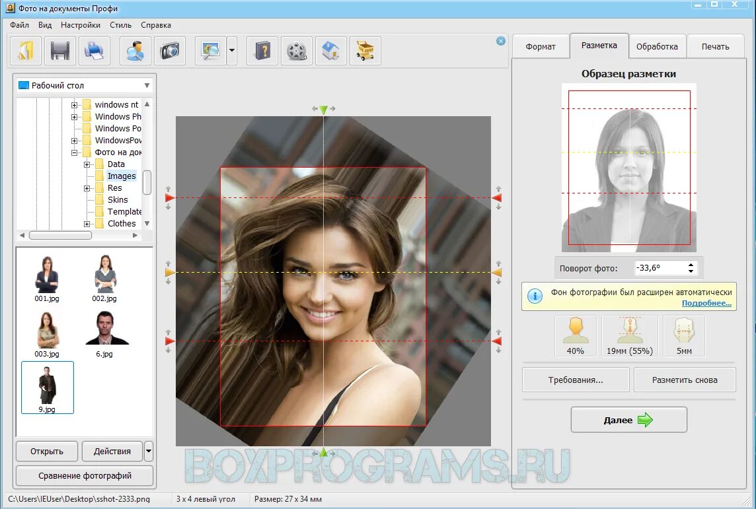Image resolution: width=756 pixels, height=509 pixels.
Task: Open the dropdown arrow beside Действия
Action: pyautogui.click(x=149, y=451)
